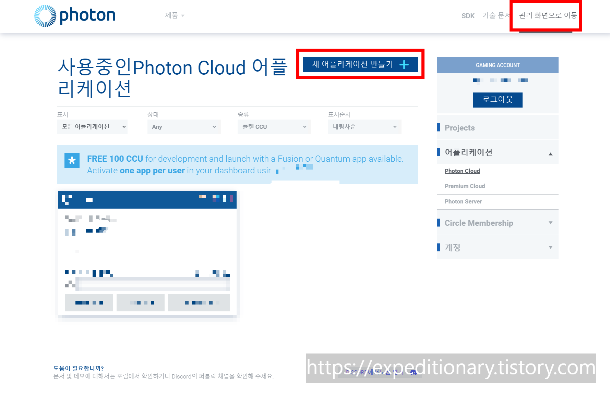
Task: Select Photon Cloud in sidebar
Action: (x=462, y=171)
